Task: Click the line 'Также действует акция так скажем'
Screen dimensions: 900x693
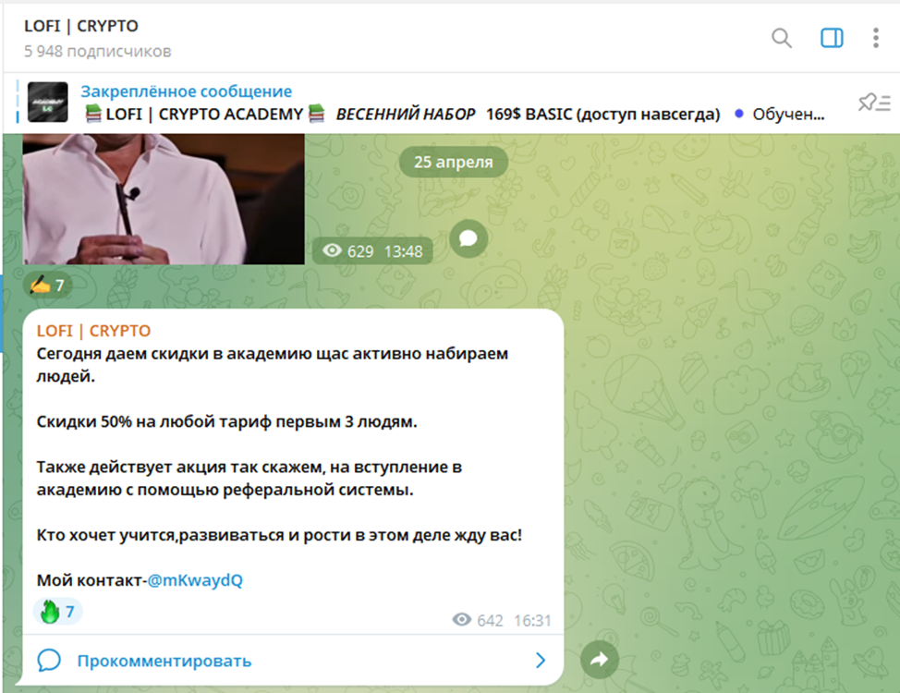Action: 180,468
